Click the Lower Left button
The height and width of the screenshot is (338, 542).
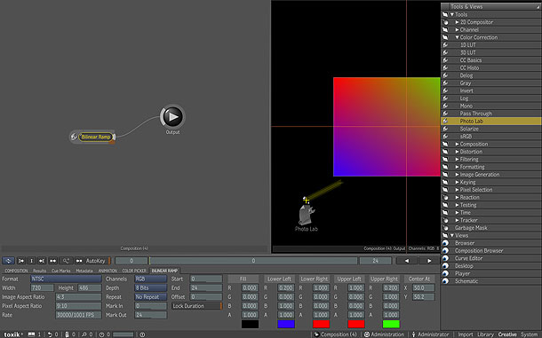tap(279, 279)
